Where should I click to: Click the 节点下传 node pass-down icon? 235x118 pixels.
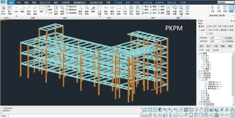click(x=125, y=10)
